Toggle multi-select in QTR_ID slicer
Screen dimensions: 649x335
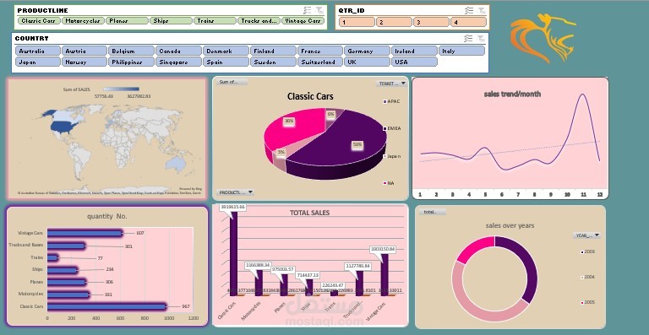(x=468, y=10)
